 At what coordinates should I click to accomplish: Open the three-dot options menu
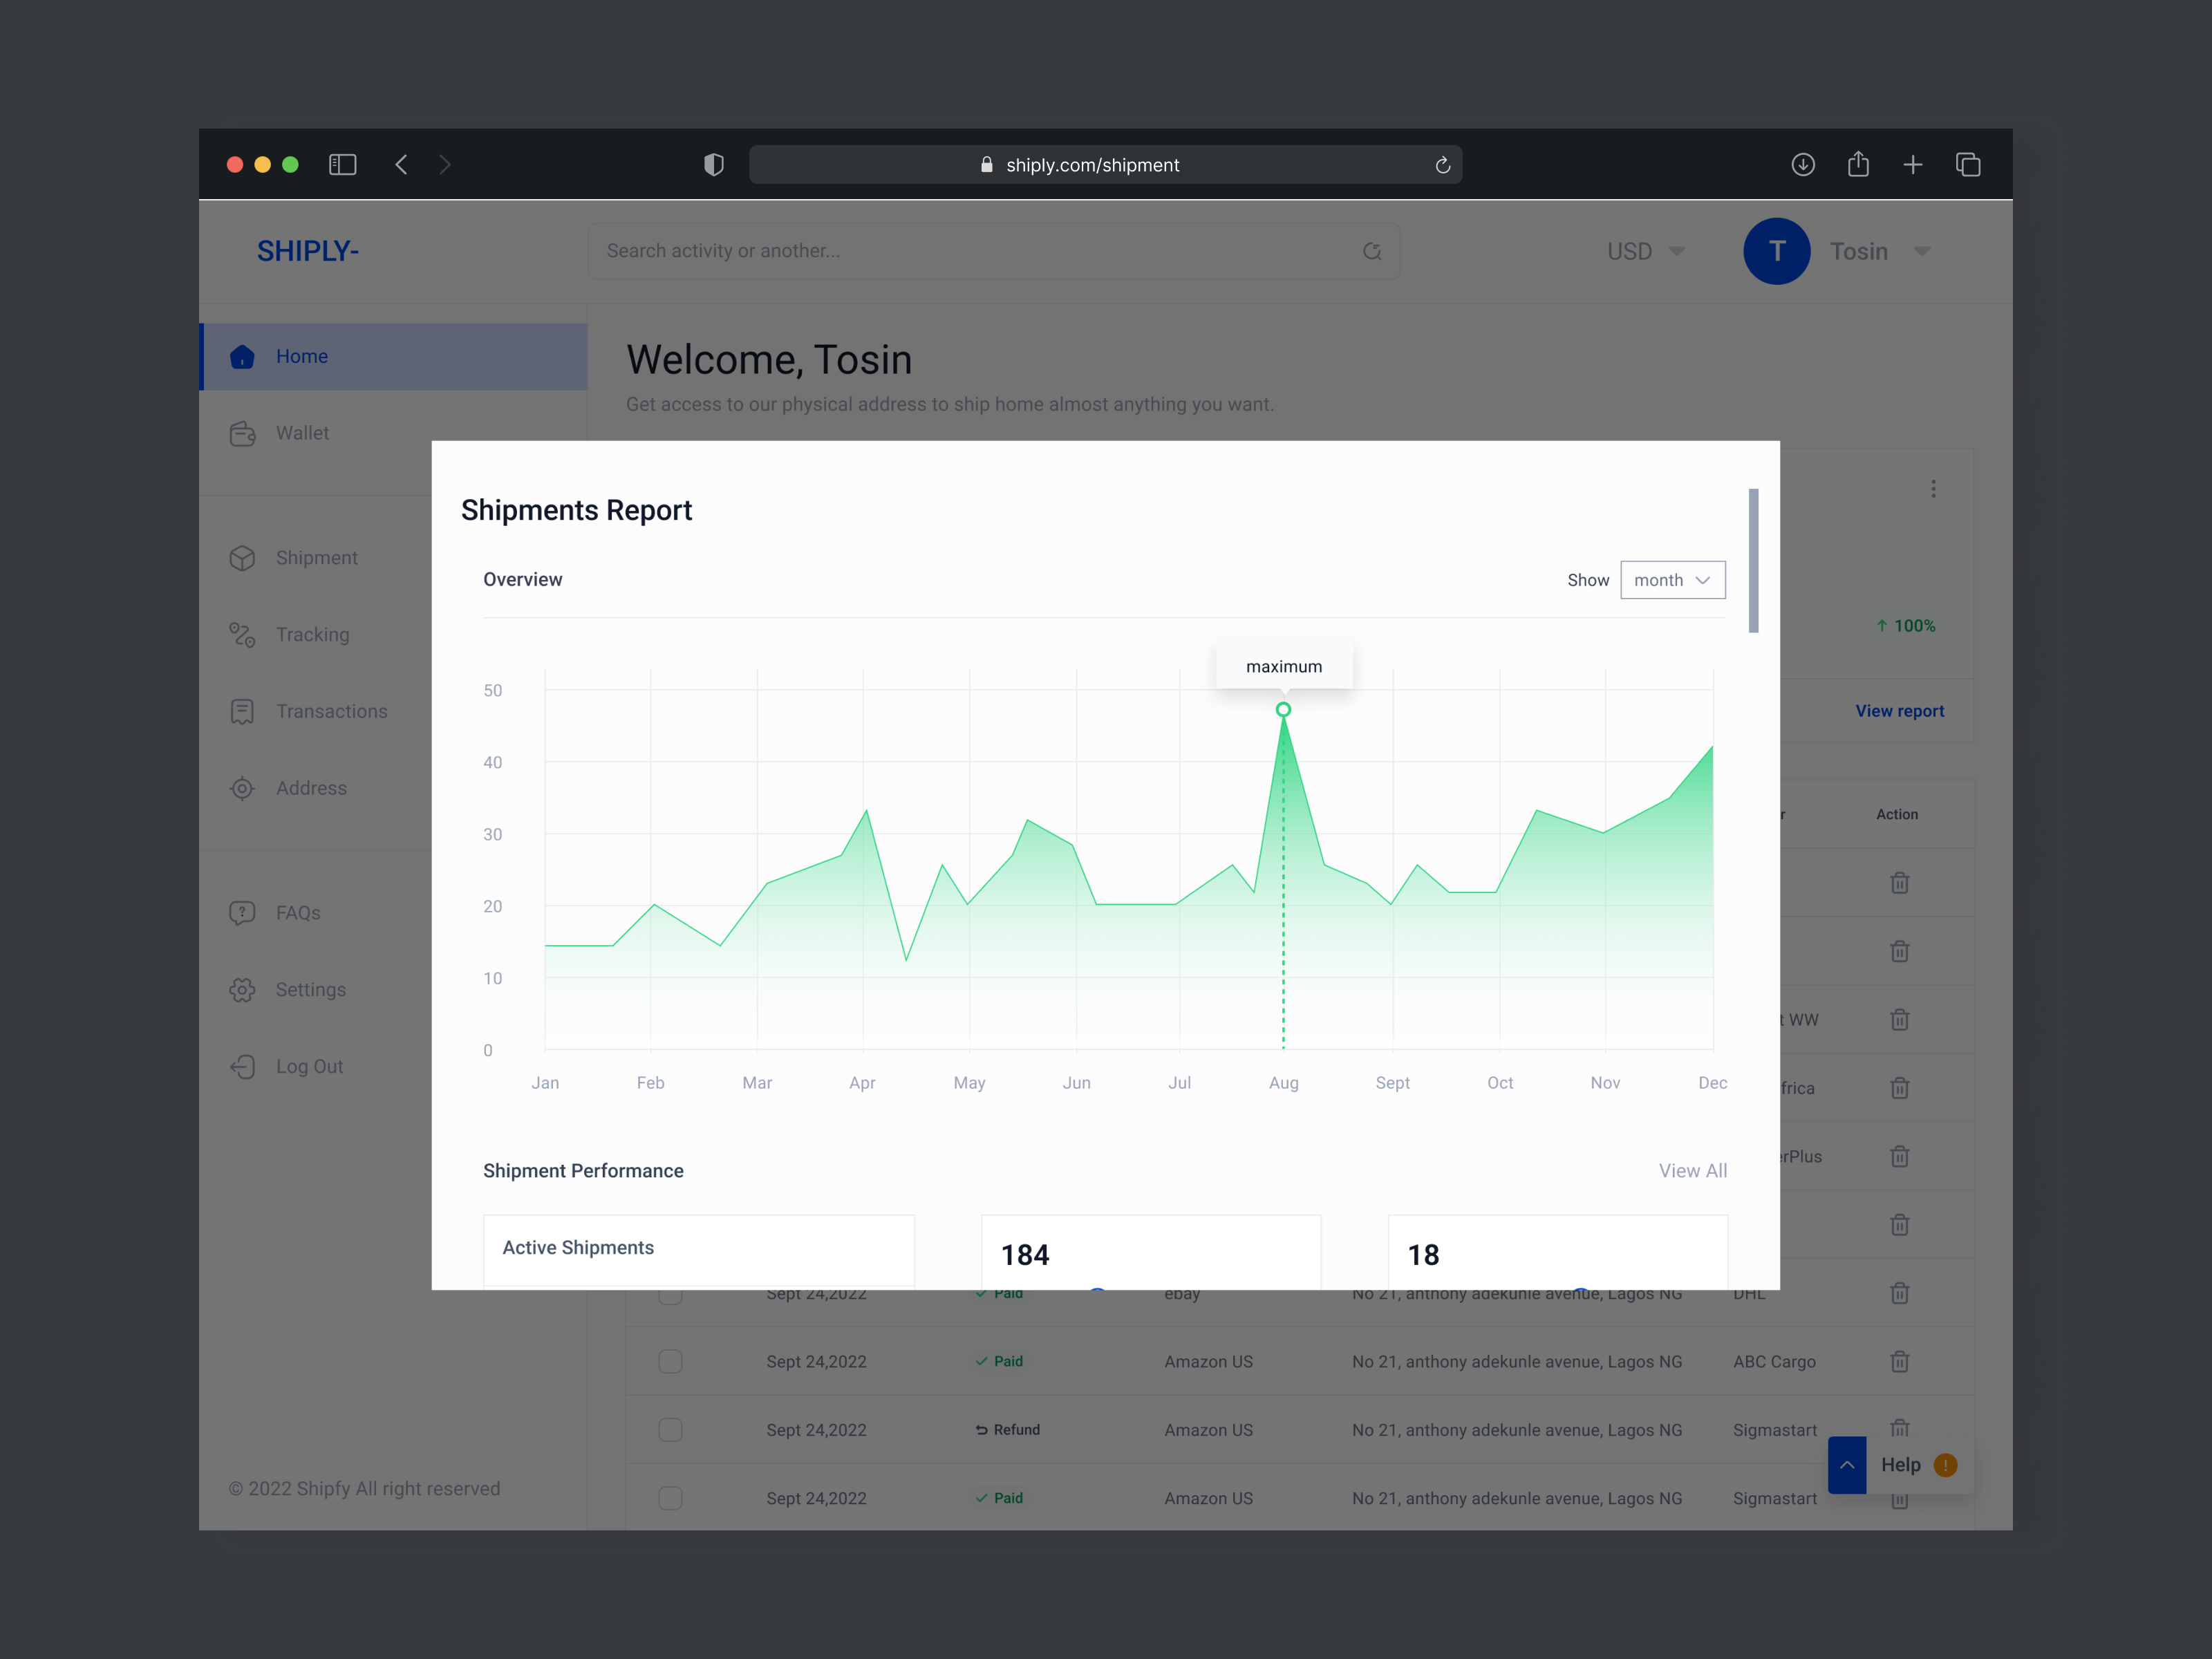pyautogui.click(x=1934, y=489)
